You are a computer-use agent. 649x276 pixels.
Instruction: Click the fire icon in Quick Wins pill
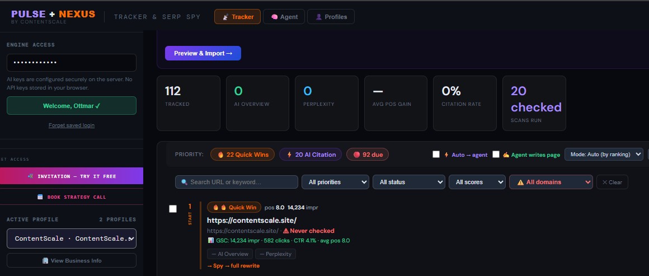220,155
